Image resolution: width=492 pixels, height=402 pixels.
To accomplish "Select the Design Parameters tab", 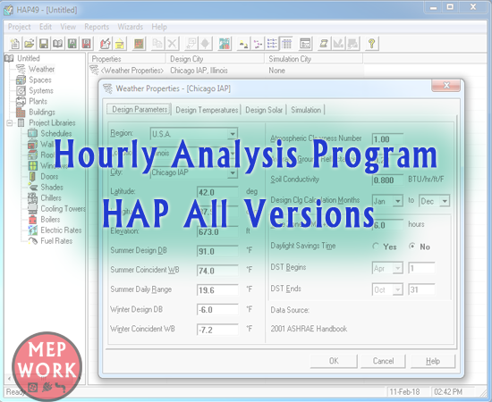I will pyautogui.click(x=140, y=109).
